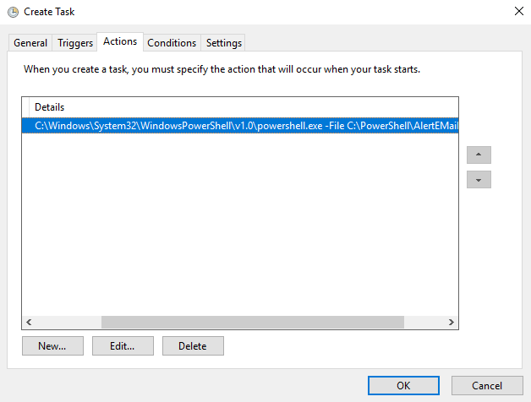531x402 pixels.
Task: Open the Triggers tab
Action: [75, 43]
